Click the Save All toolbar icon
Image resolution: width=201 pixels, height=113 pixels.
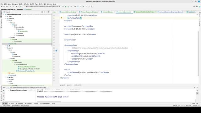[4, 7]
